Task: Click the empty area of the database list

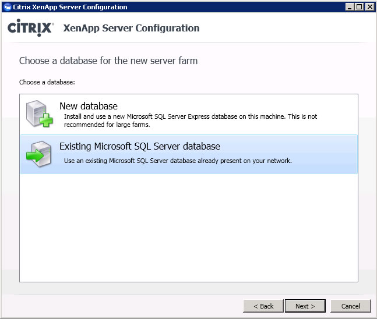Action: [189, 228]
